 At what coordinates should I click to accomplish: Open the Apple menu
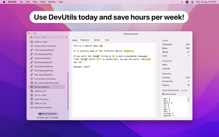point(4,2)
